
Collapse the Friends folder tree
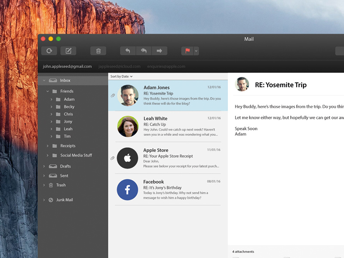click(47, 91)
